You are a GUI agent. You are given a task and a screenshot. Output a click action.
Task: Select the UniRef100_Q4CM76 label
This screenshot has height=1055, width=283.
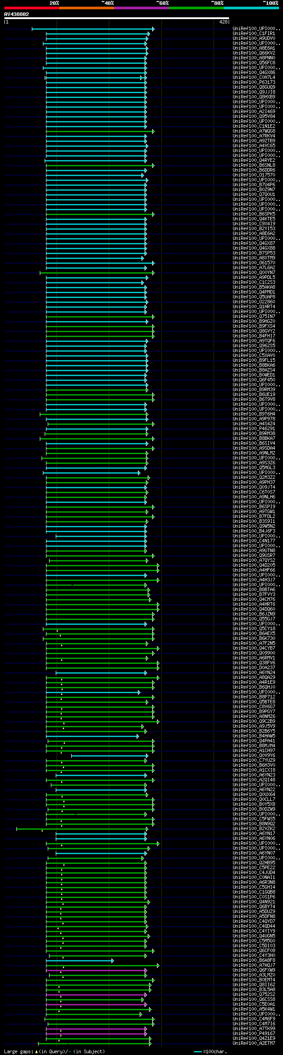(254, 599)
